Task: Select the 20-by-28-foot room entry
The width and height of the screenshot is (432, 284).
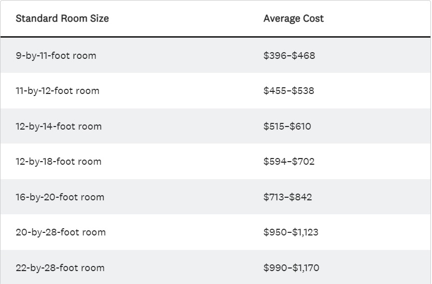Action: pos(61,232)
